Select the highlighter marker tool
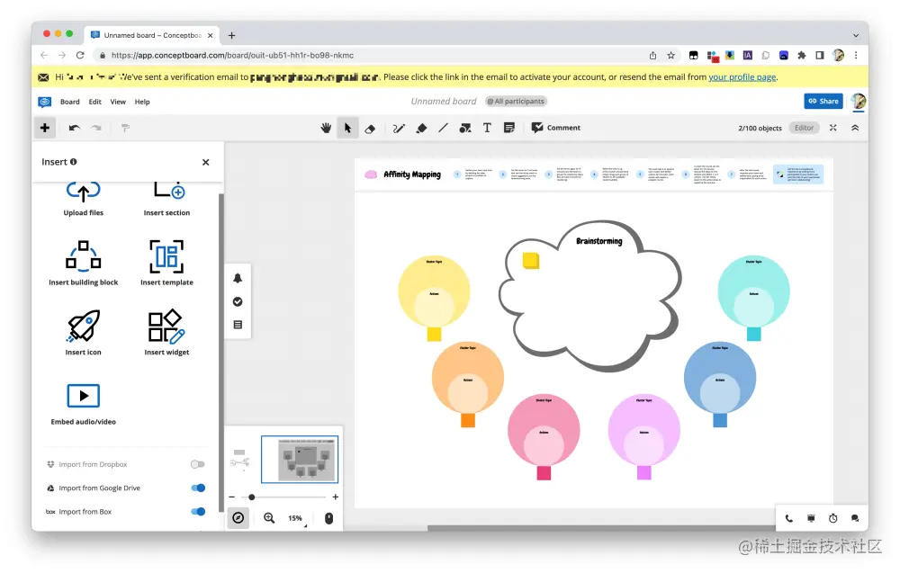 [x=421, y=128]
